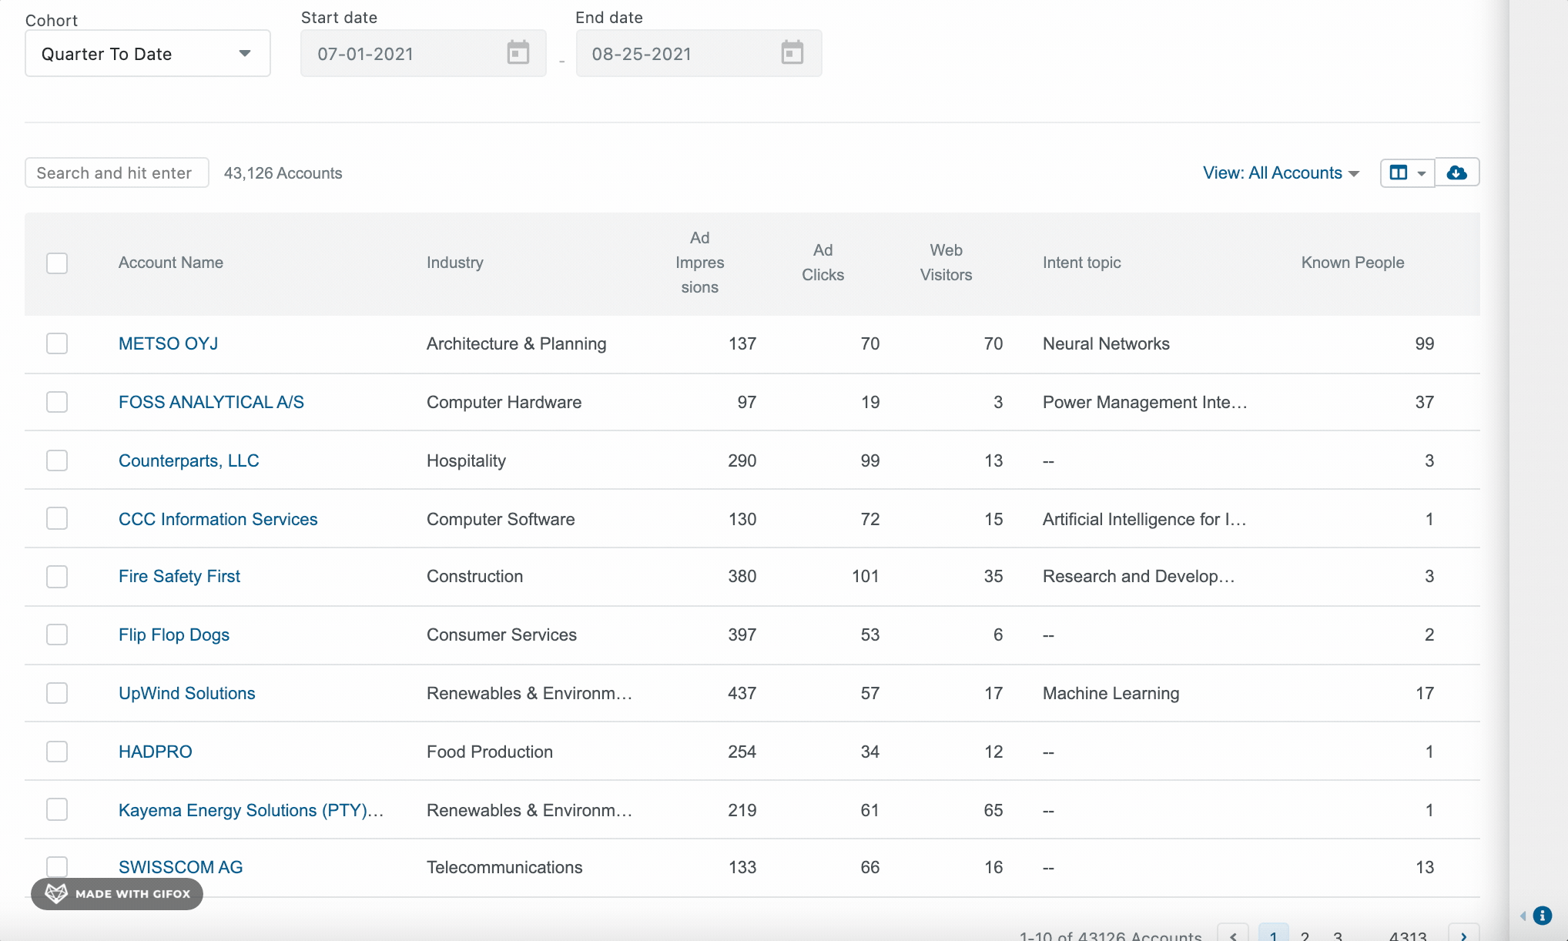
Task: Sort by the Known People column header
Action: [1352, 263]
